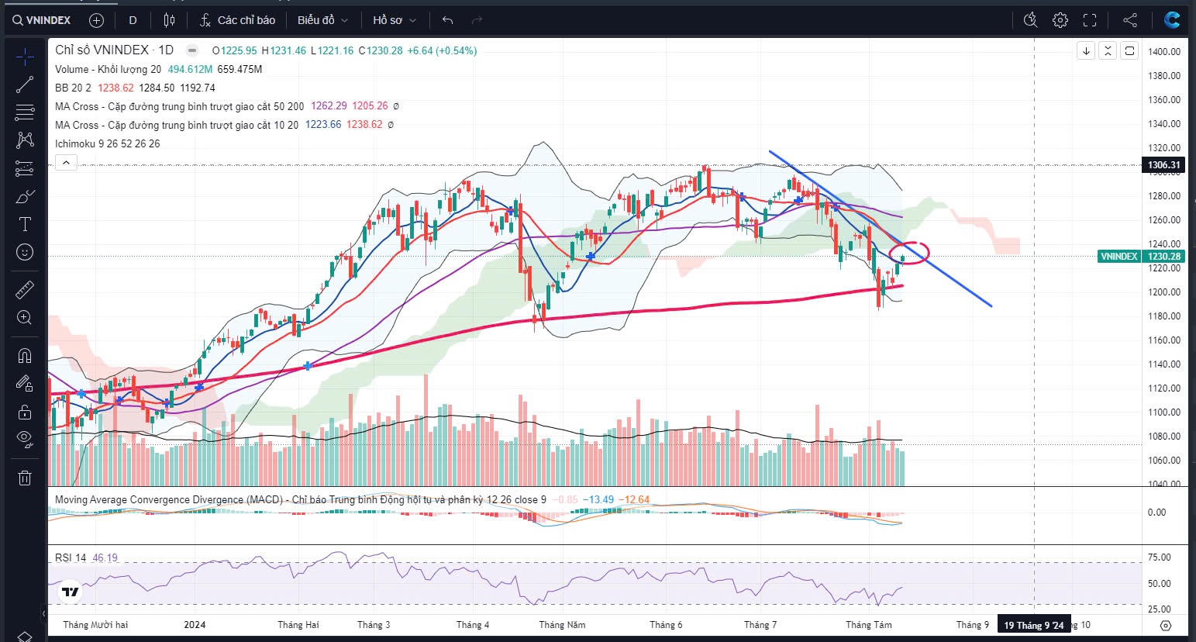Select the crosshair cursor tool

25,57
